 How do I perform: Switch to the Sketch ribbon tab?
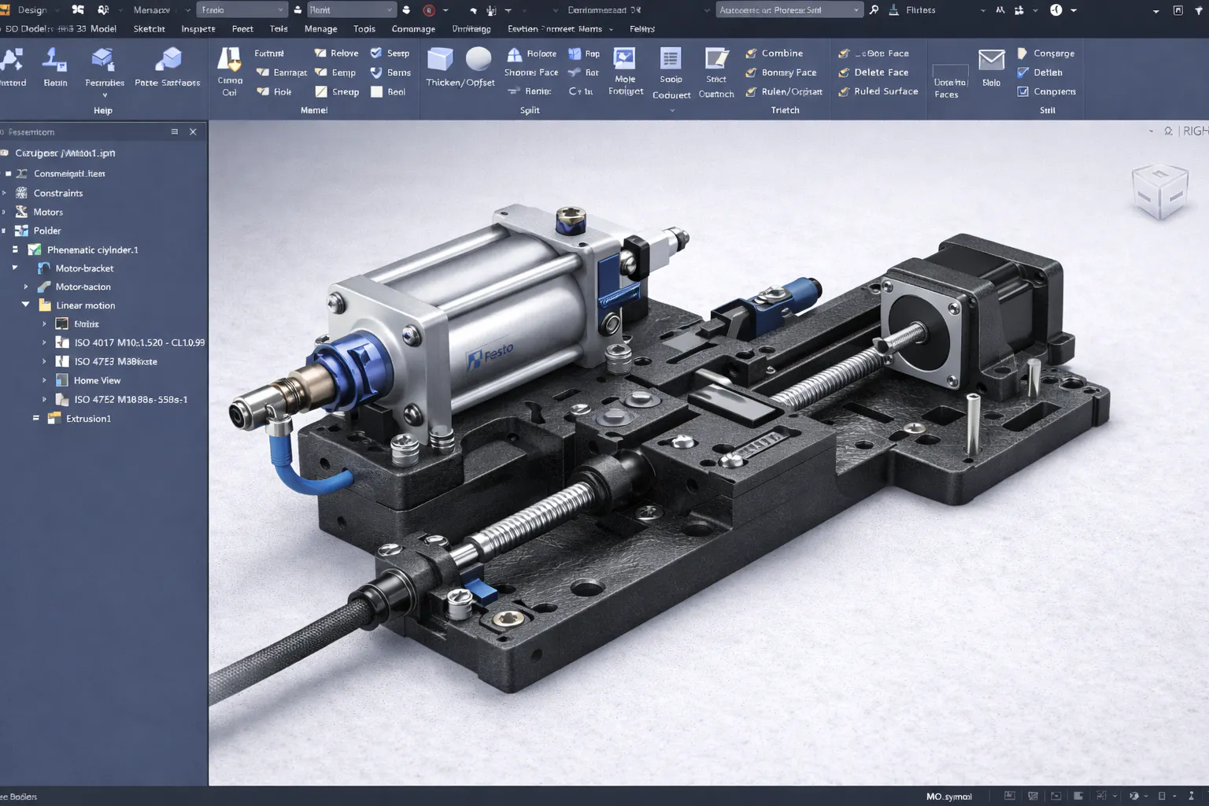click(x=149, y=28)
